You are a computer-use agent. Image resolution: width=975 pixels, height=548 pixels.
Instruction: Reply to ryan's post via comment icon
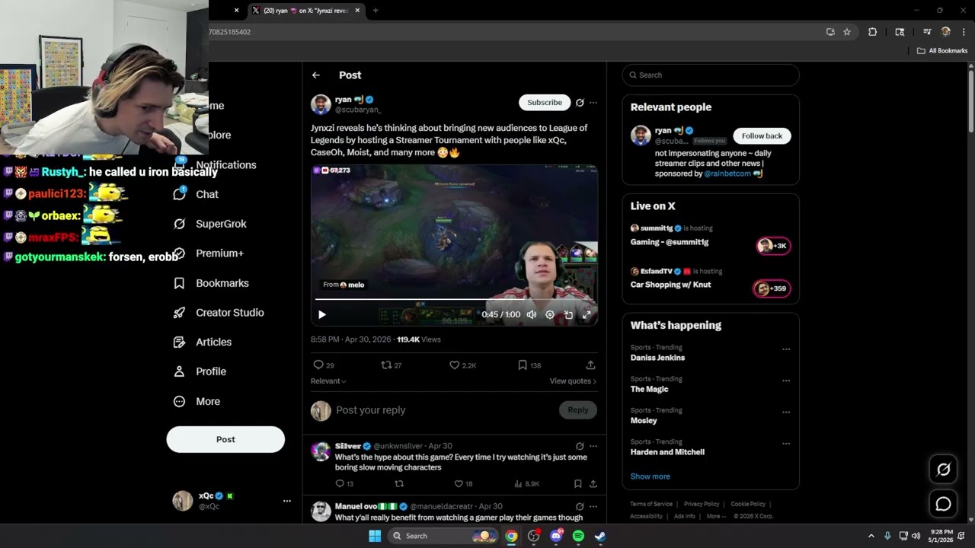(x=318, y=365)
